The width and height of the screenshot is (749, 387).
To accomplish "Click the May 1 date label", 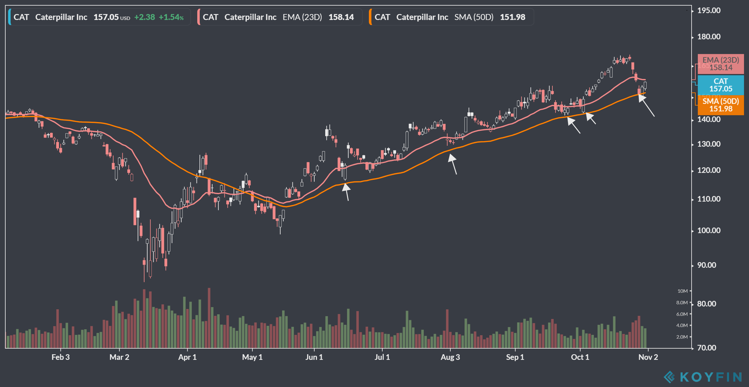I will pyautogui.click(x=252, y=357).
